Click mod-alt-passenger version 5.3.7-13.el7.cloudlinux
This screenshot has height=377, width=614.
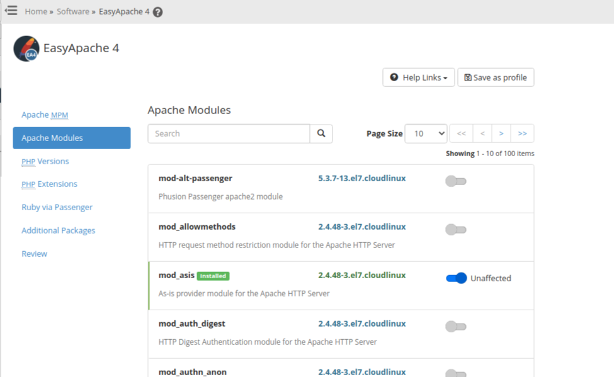point(362,178)
